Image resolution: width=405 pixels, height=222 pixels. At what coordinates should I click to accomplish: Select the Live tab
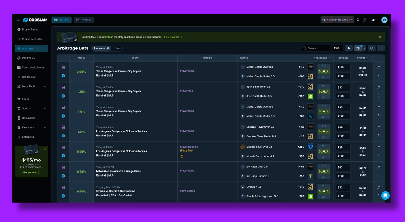point(117,48)
